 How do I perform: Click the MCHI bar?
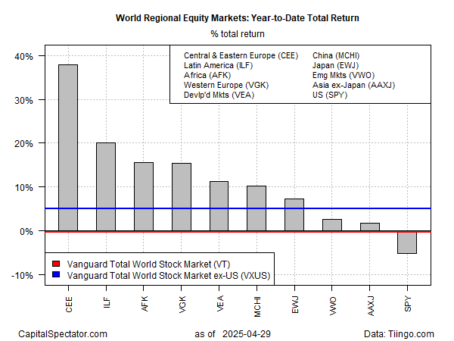click(257, 208)
